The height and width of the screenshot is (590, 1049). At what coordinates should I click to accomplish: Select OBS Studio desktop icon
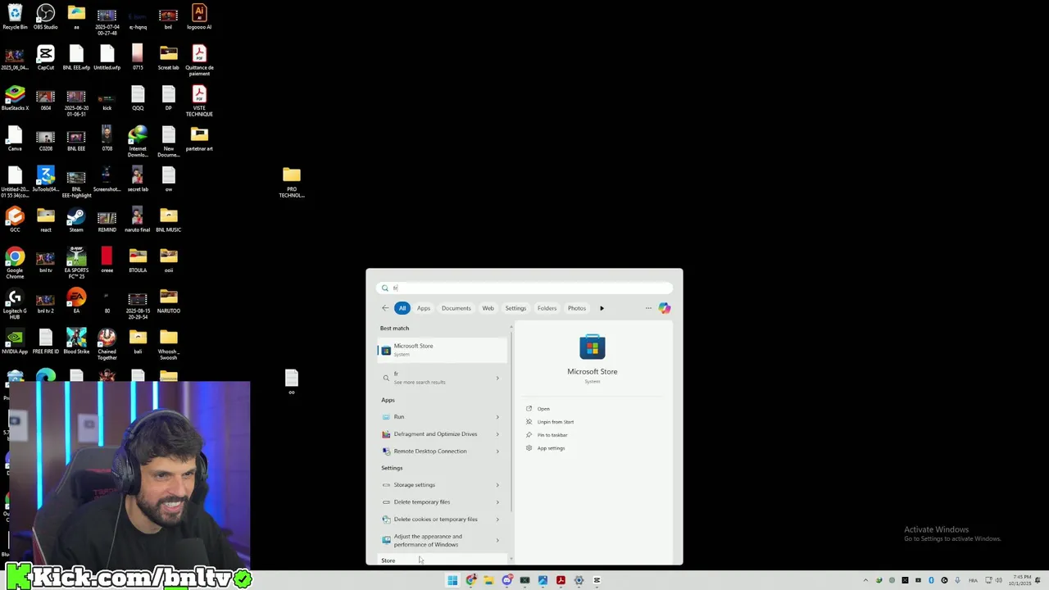click(45, 17)
